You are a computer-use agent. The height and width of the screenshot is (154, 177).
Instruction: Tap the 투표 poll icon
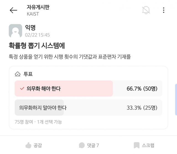(18, 74)
